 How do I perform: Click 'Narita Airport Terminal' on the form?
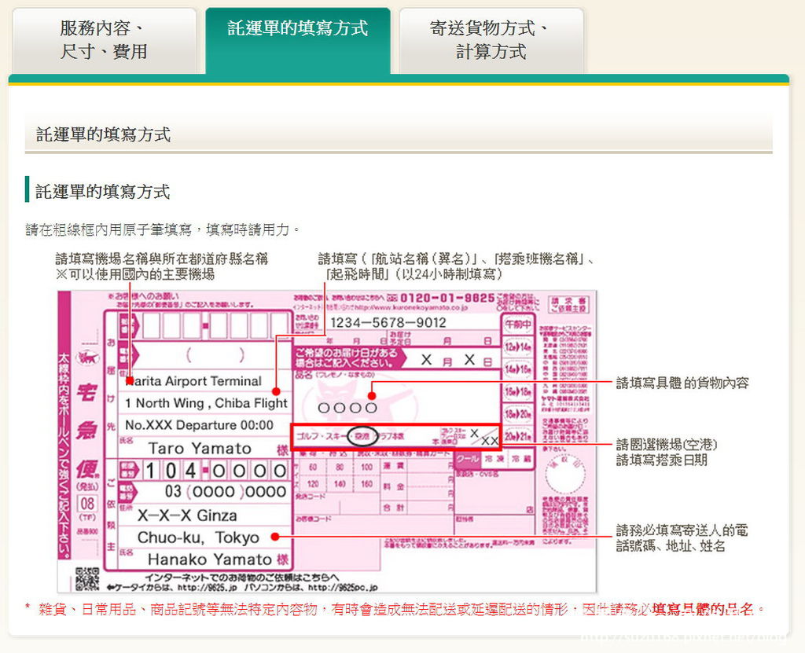coord(194,381)
